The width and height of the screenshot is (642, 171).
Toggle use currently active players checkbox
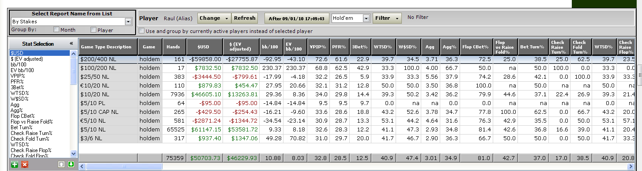coord(141,31)
